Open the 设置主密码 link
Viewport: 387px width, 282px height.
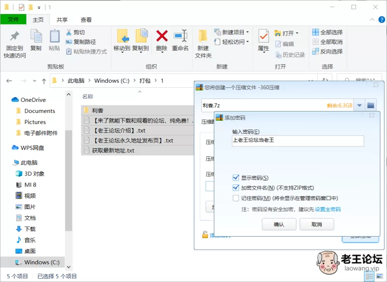(327, 209)
